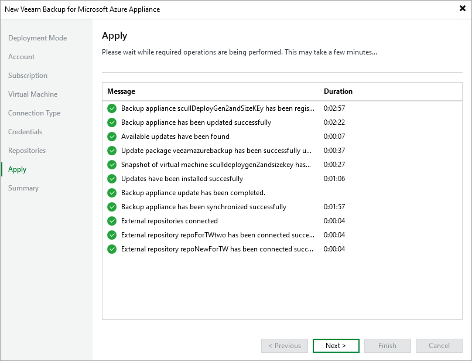Select the "Backup appliance has been updated successfully" message

click(x=196, y=122)
